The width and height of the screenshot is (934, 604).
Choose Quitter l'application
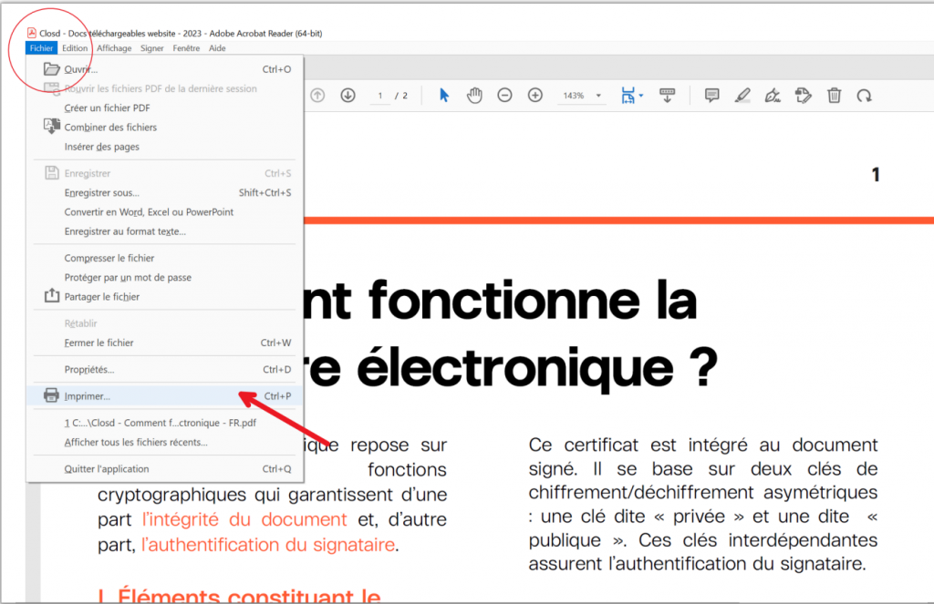coord(106,469)
